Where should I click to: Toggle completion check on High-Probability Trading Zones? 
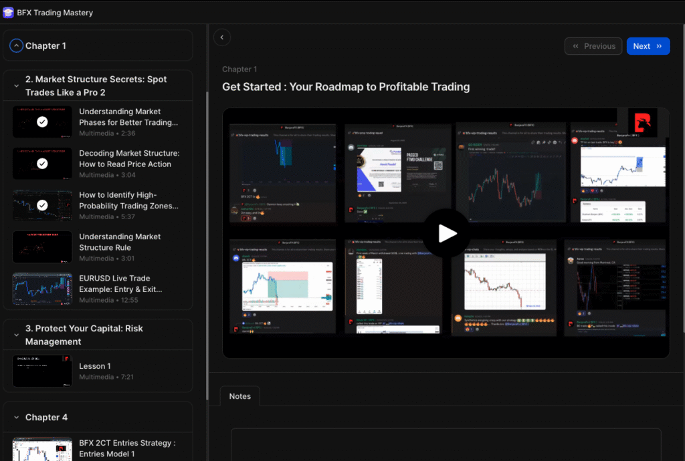click(x=42, y=205)
